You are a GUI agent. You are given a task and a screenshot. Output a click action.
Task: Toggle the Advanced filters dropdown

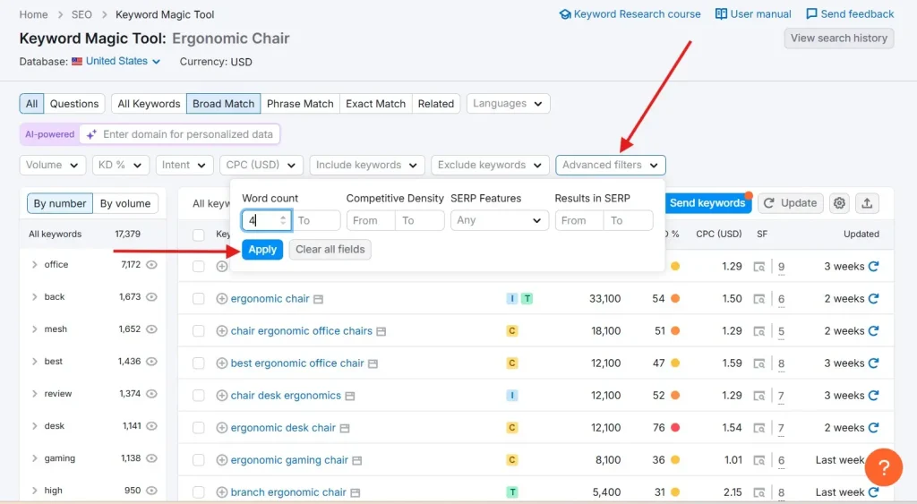[x=611, y=165]
